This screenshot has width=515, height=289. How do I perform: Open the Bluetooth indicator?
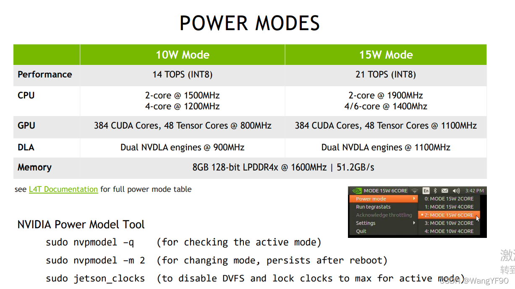pyautogui.click(x=435, y=191)
